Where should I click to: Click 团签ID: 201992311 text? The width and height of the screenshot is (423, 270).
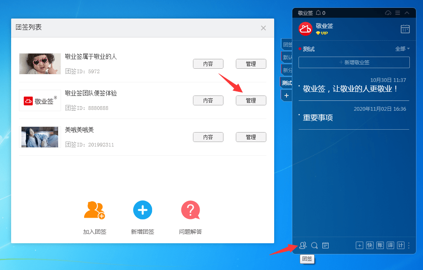click(x=89, y=144)
